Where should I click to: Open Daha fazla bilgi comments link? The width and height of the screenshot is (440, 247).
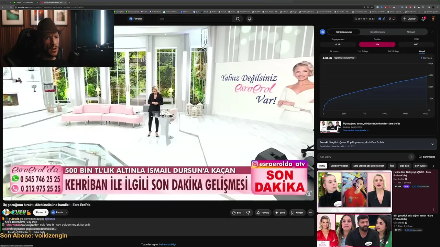[x=167, y=245]
